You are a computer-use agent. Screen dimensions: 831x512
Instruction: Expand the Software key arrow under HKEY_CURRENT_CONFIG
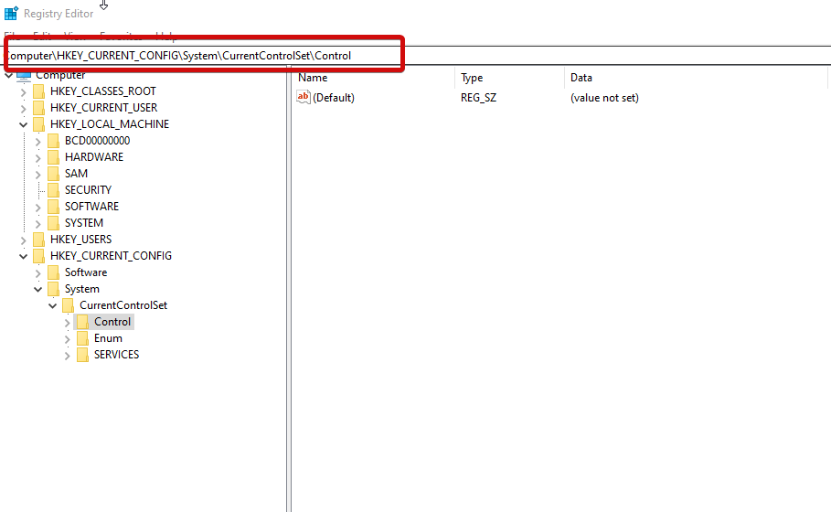click(38, 273)
